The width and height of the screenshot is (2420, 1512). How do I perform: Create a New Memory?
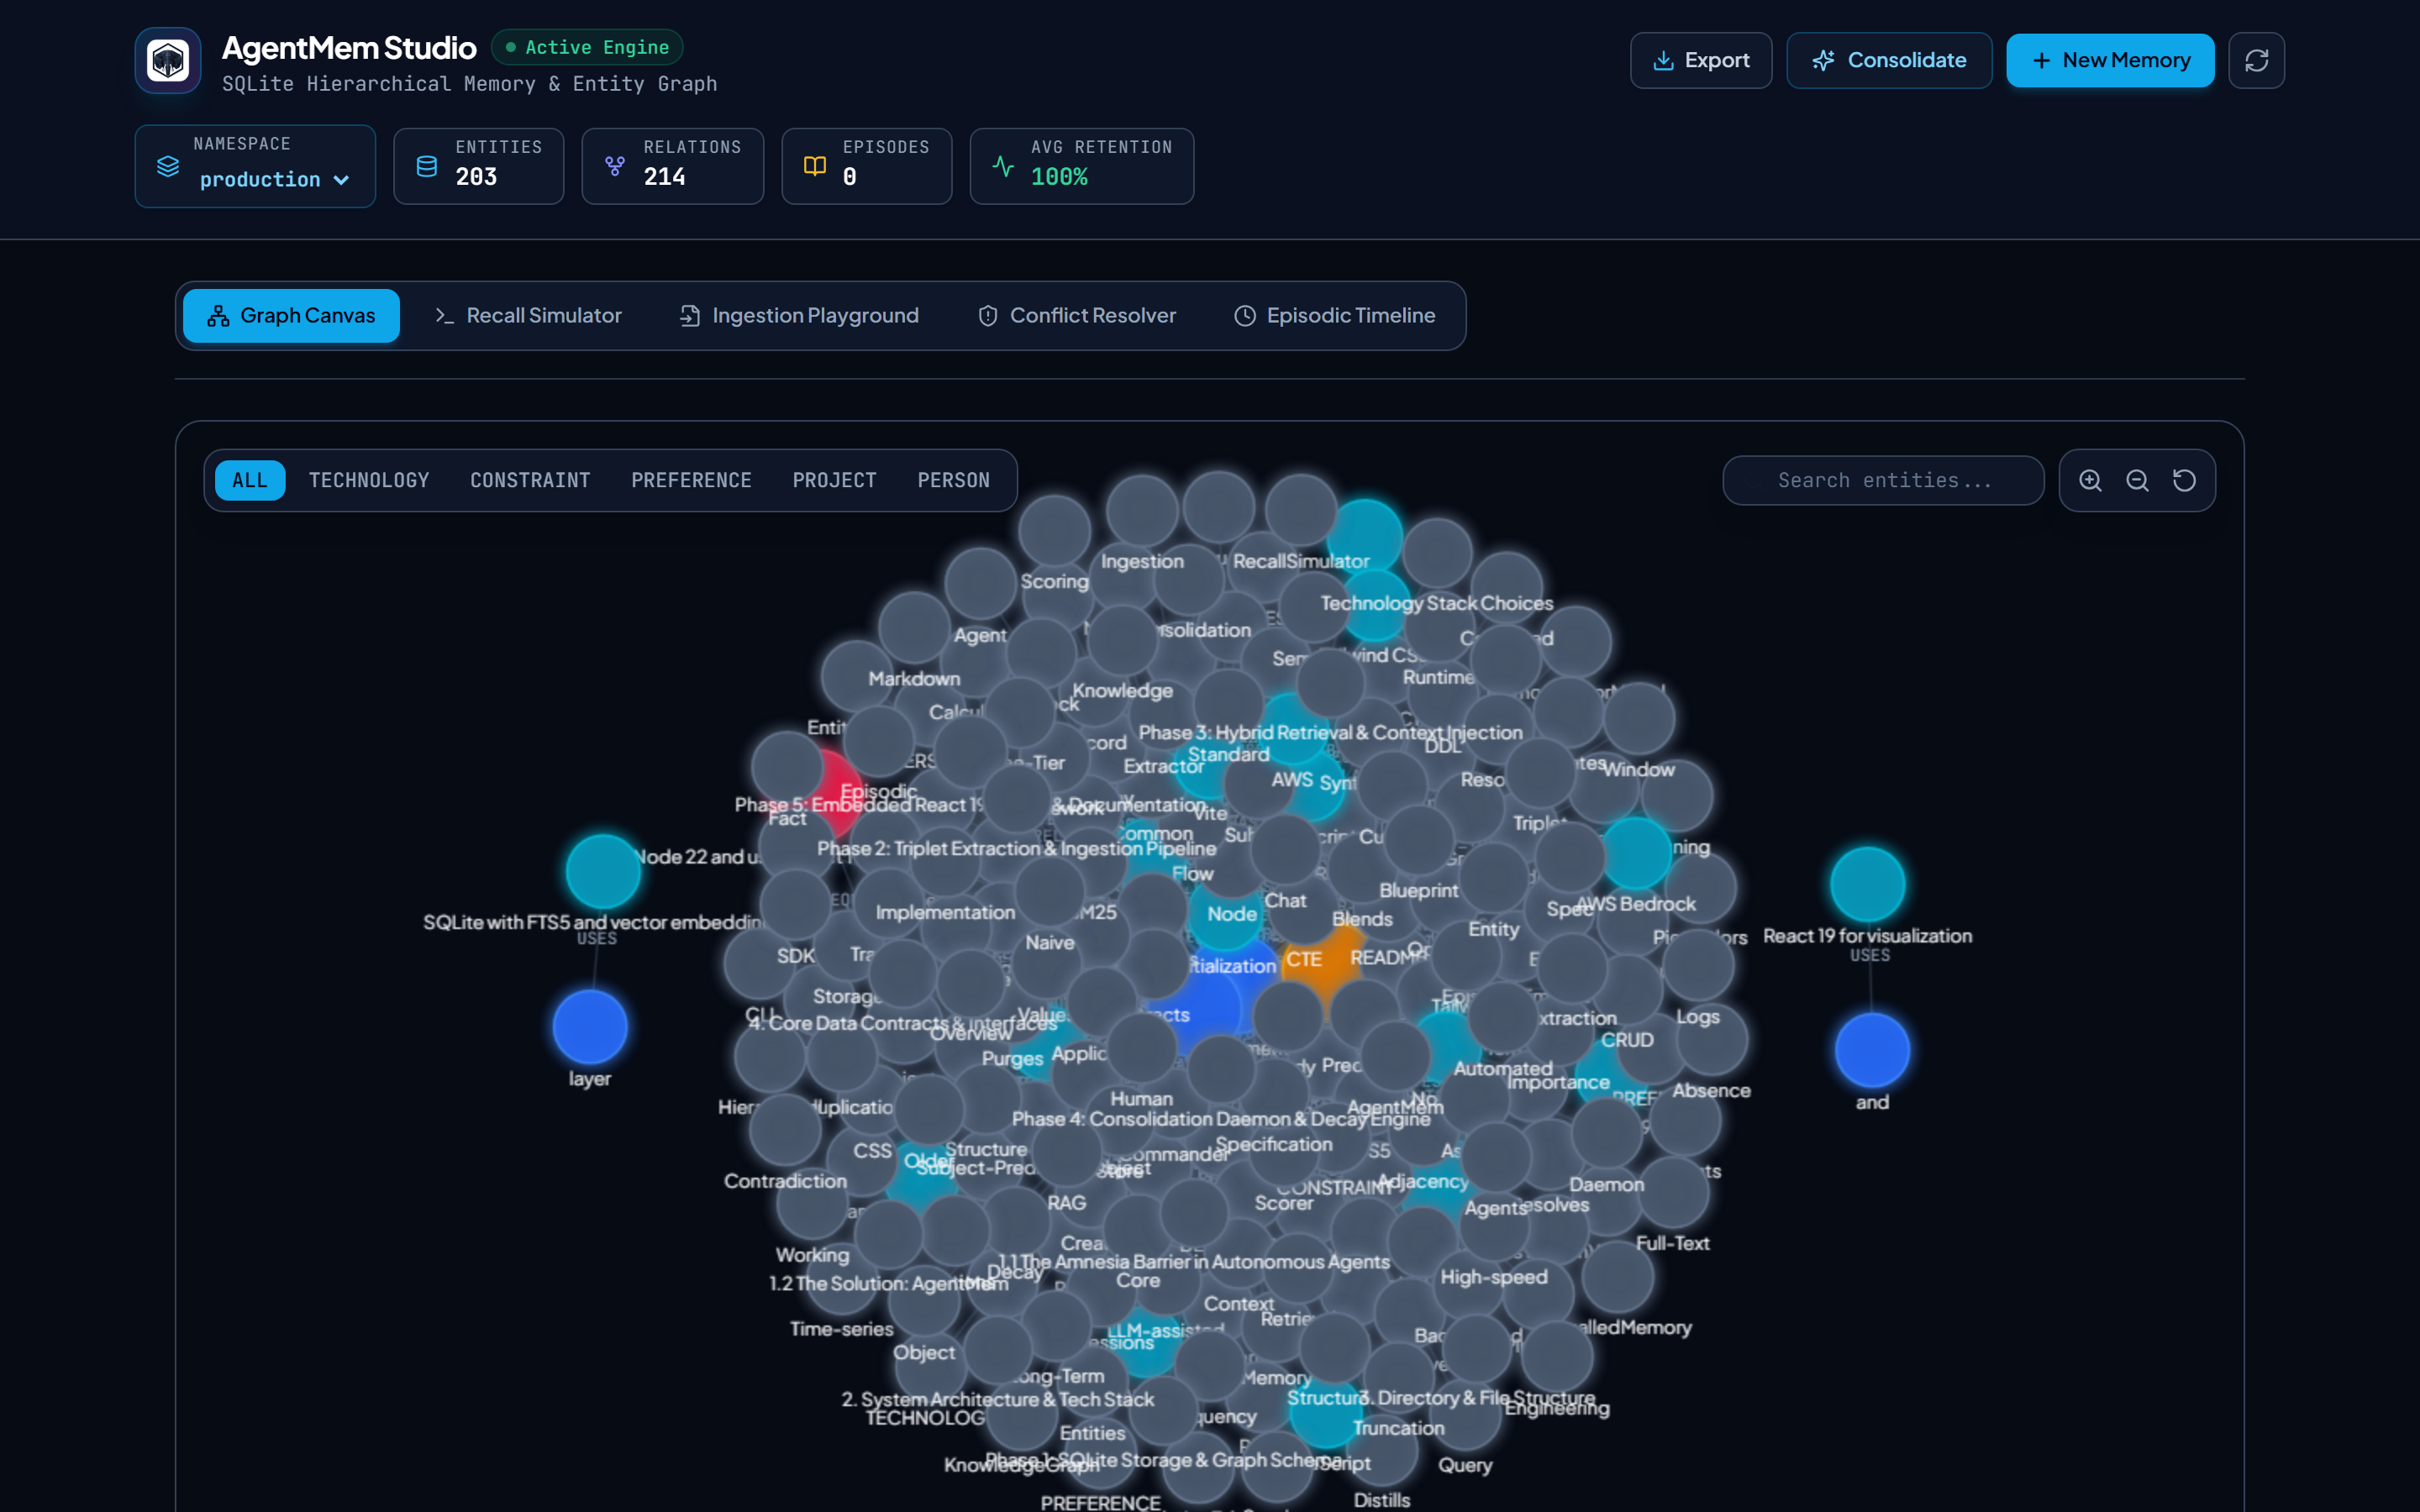[2110, 60]
